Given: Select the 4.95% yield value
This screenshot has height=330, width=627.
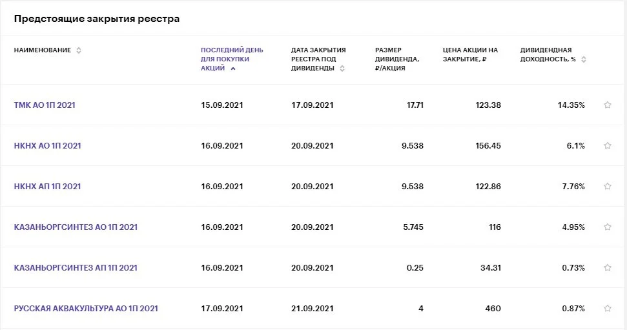Looking at the screenshot, I should click(x=573, y=227).
